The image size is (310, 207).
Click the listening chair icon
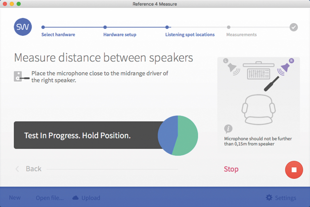(258, 109)
